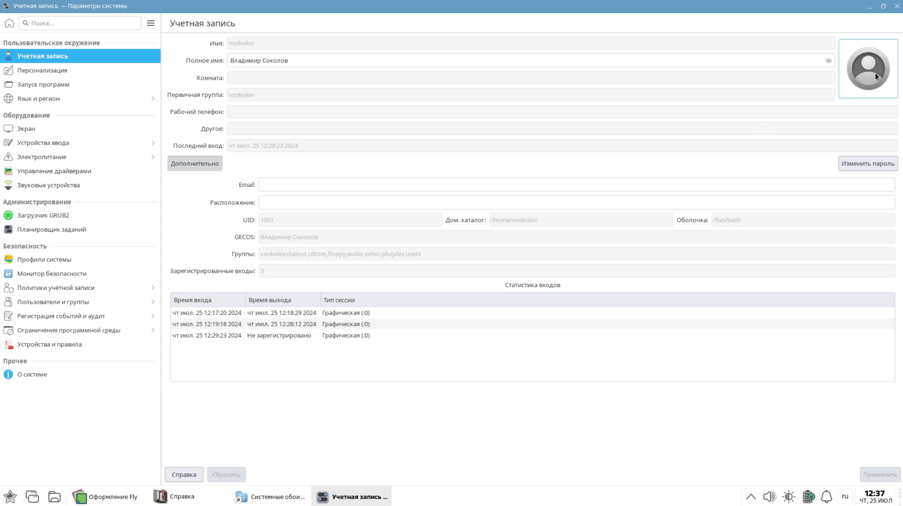Open Sound devices settings

pyautogui.click(x=48, y=185)
